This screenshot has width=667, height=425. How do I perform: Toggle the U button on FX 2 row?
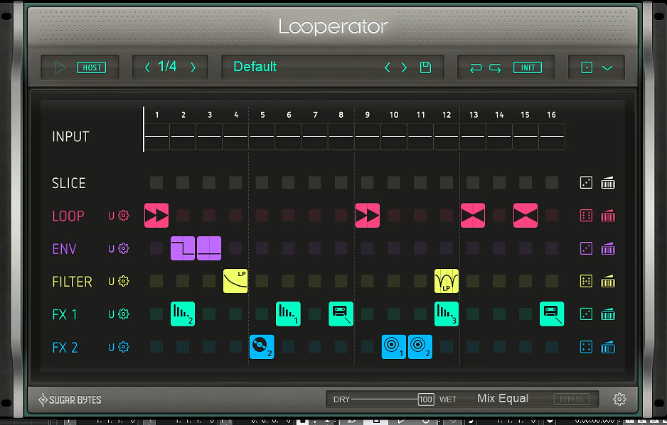click(x=112, y=347)
